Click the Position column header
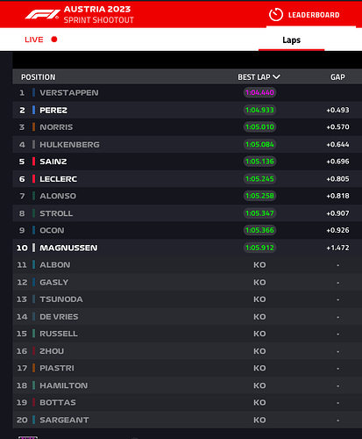 point(39,77)
